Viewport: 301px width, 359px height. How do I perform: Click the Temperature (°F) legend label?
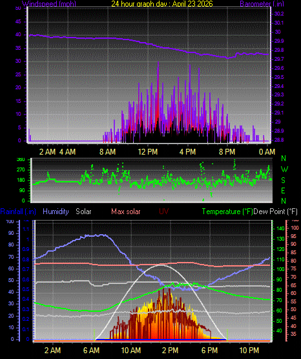point(227,212)
